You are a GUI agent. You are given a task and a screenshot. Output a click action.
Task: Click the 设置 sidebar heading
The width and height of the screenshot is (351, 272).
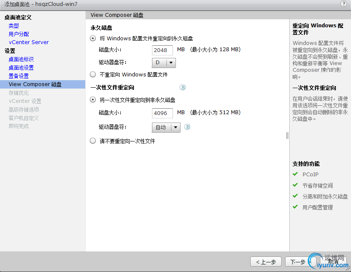tap(10, 51)
